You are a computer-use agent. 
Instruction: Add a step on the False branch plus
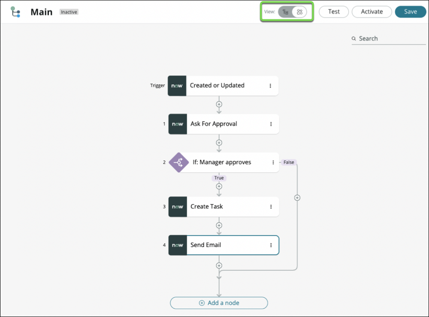297,198
